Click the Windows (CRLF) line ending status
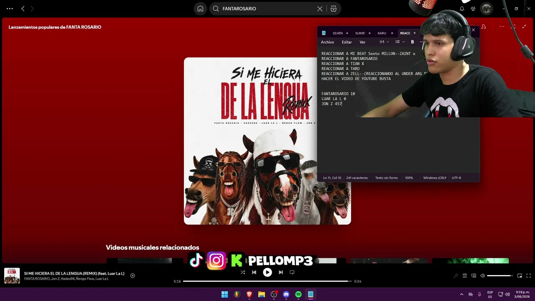This screenshot has height=301, width=535. click(x=435, y=178)
